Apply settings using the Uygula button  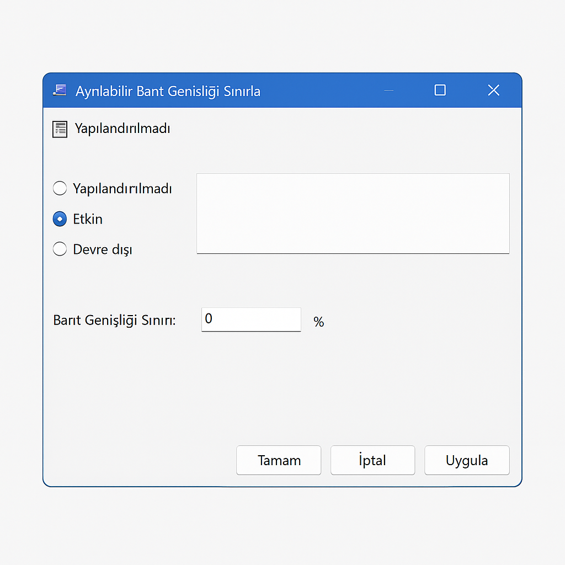[x=467, y=460]
